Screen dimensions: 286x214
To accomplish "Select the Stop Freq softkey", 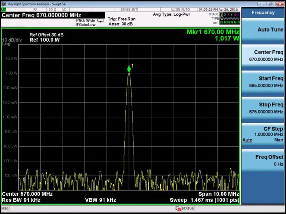I will (x=263, y=108).
